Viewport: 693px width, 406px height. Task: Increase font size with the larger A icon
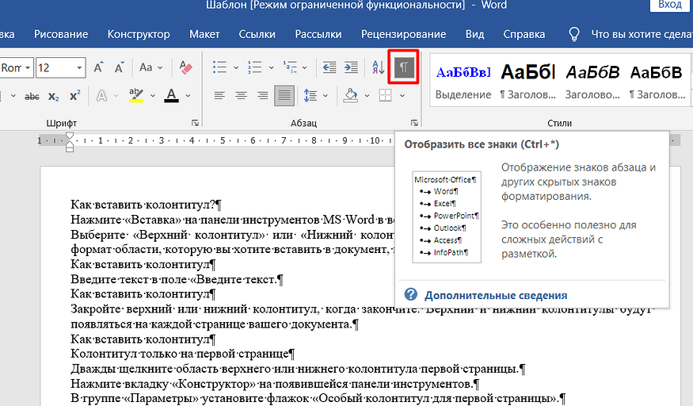(x=99, y=67)
